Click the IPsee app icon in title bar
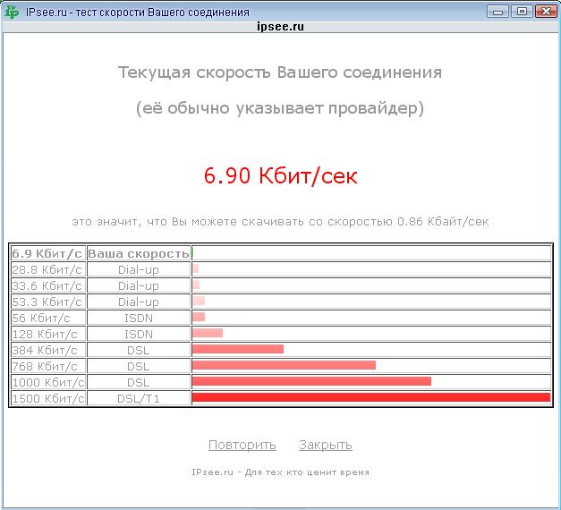The width and height of the screenshot is (561, 510). coord(12,12)
